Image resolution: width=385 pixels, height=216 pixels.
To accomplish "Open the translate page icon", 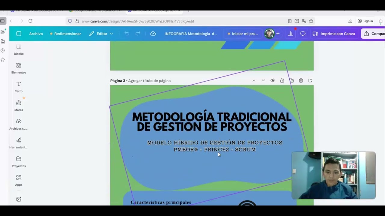I will (304, 21).
